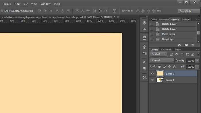Filter for type layers icon

(x=182, y=54)
